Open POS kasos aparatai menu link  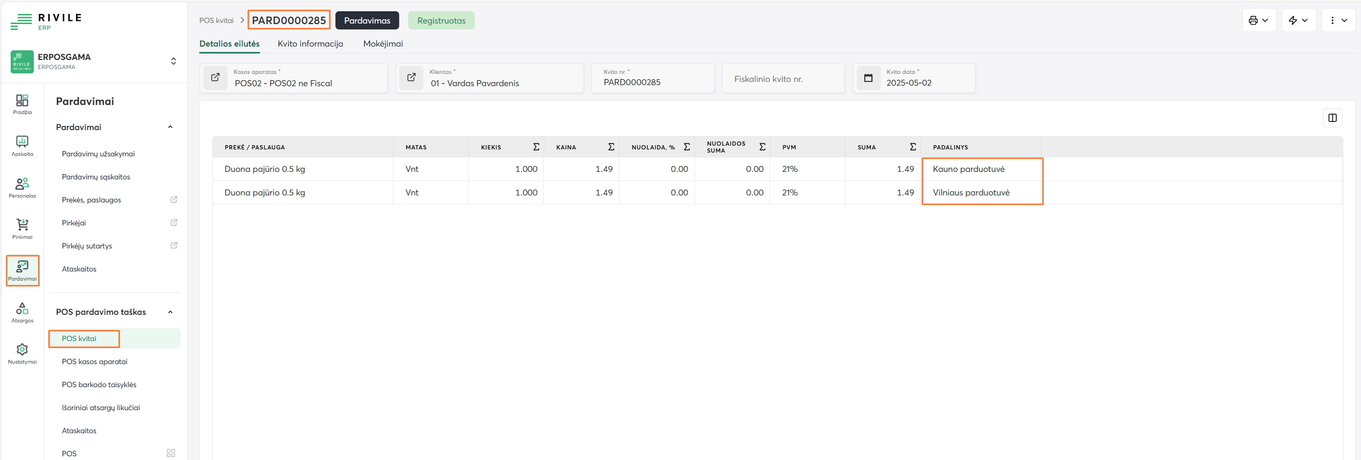point(94,361)
